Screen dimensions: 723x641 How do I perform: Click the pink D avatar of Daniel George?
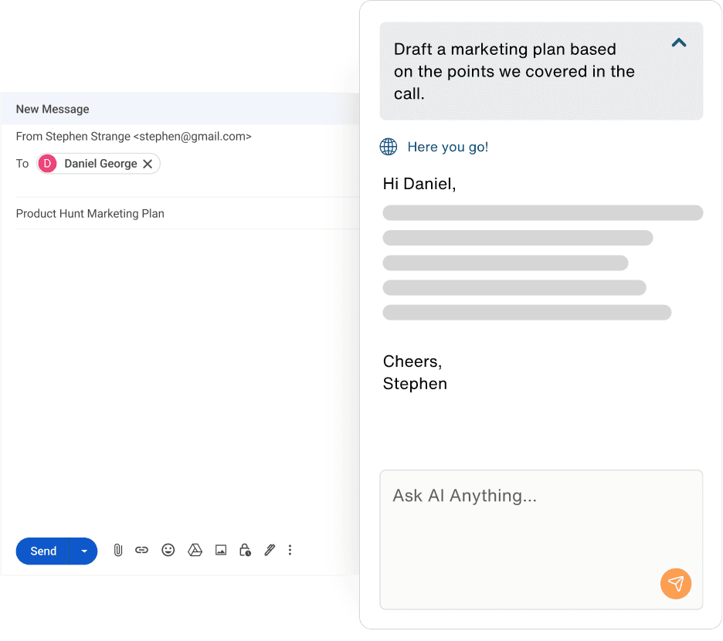[47, 164]
